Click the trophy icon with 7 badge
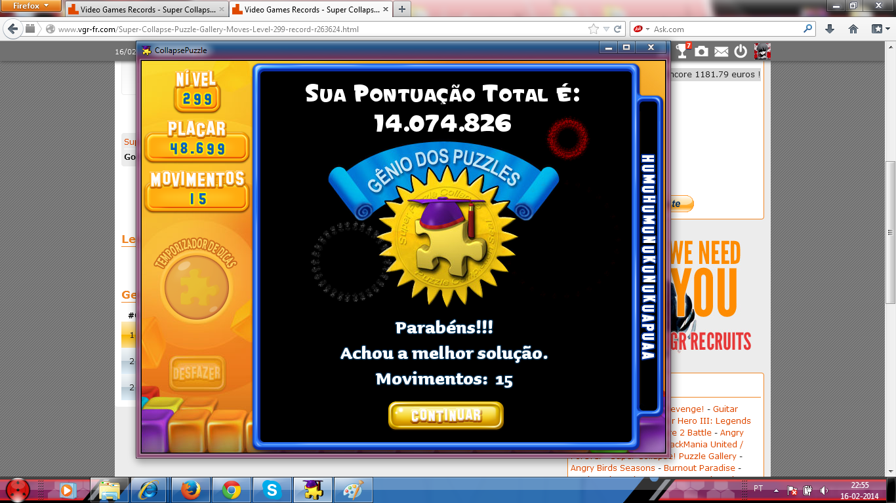Viewport: 896px width, 503px height. pyautogui.click(x=683, y=51)
